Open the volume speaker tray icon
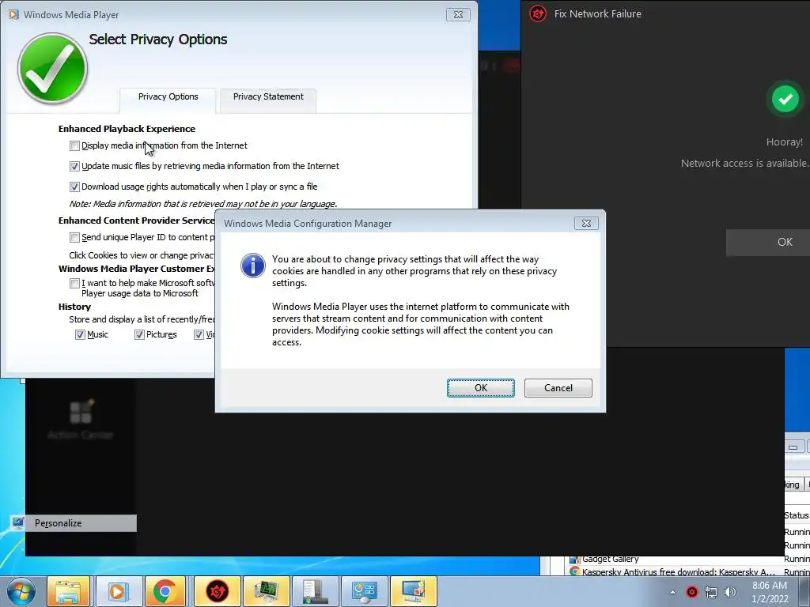Image resolution: width=810 pixels, height=607 pixels. tap(729, 592)
